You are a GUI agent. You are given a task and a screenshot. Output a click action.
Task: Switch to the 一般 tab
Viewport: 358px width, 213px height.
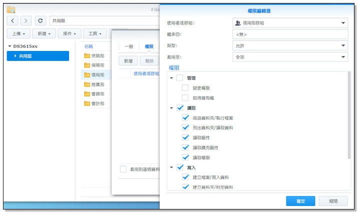click(x=129, y=46)
